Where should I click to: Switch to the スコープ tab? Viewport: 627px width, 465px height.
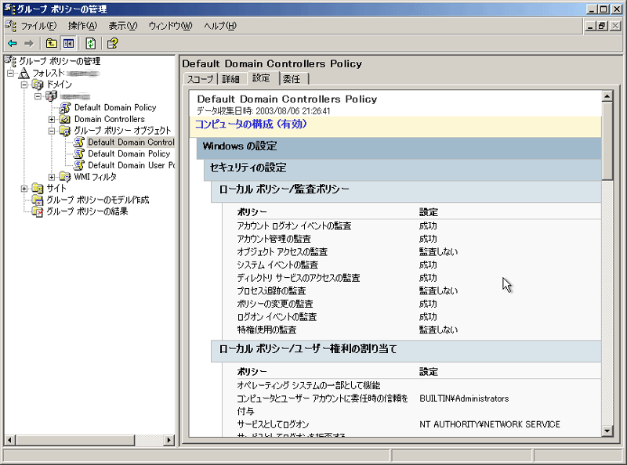201,79
